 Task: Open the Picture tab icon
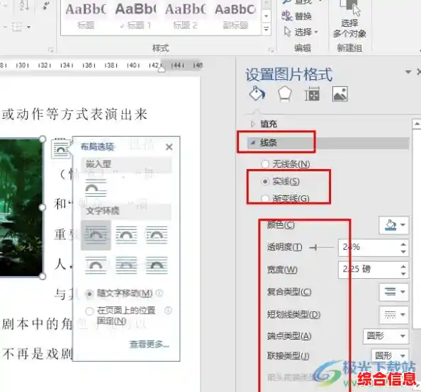click(x=340, y=94)
